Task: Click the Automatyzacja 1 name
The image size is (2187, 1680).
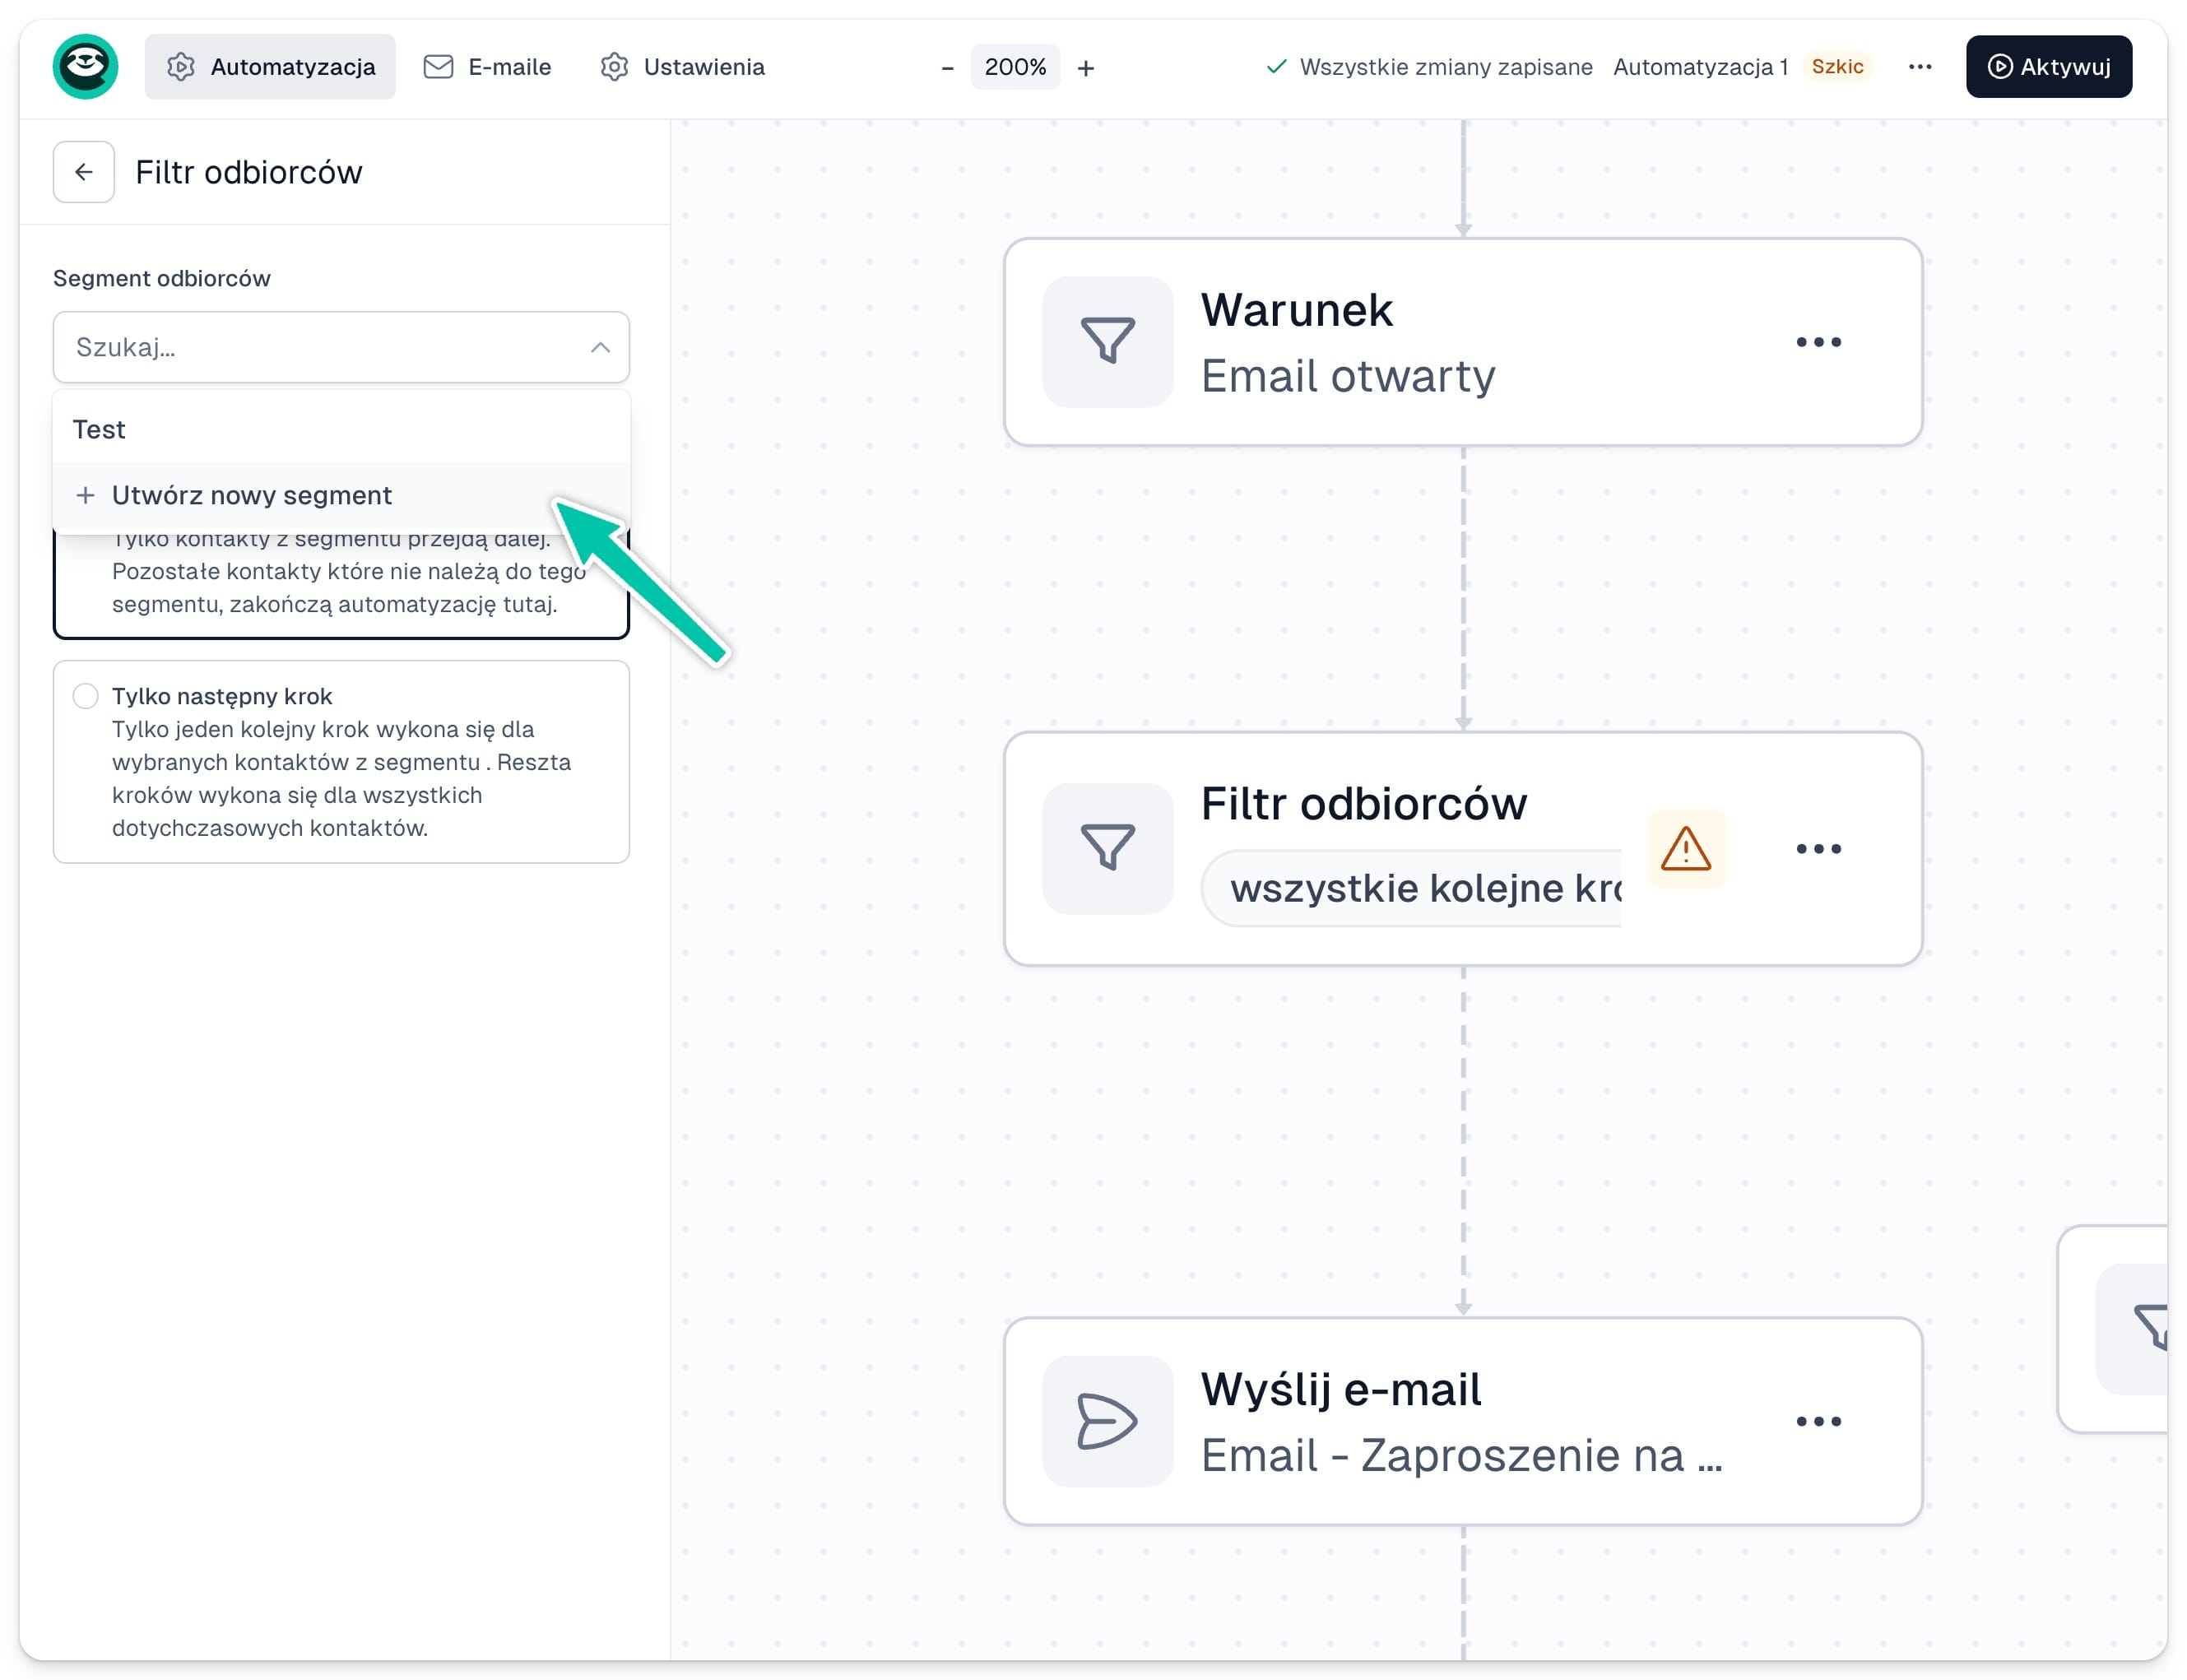Action: 1700,67
